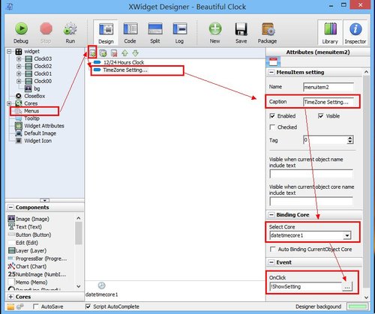Move the menu item down with the green arrow
The width and height of the screenshot is (375, 314).
pos(135,53)
